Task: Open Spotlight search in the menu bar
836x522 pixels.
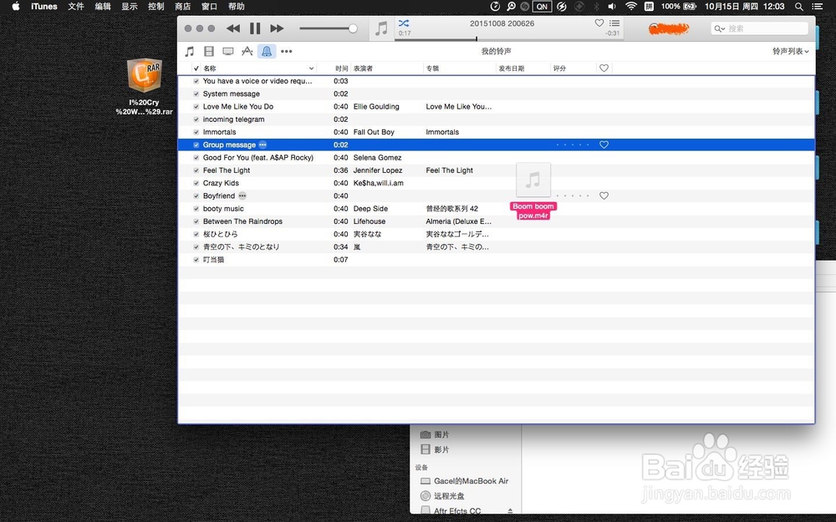Action: coord(798,7)
